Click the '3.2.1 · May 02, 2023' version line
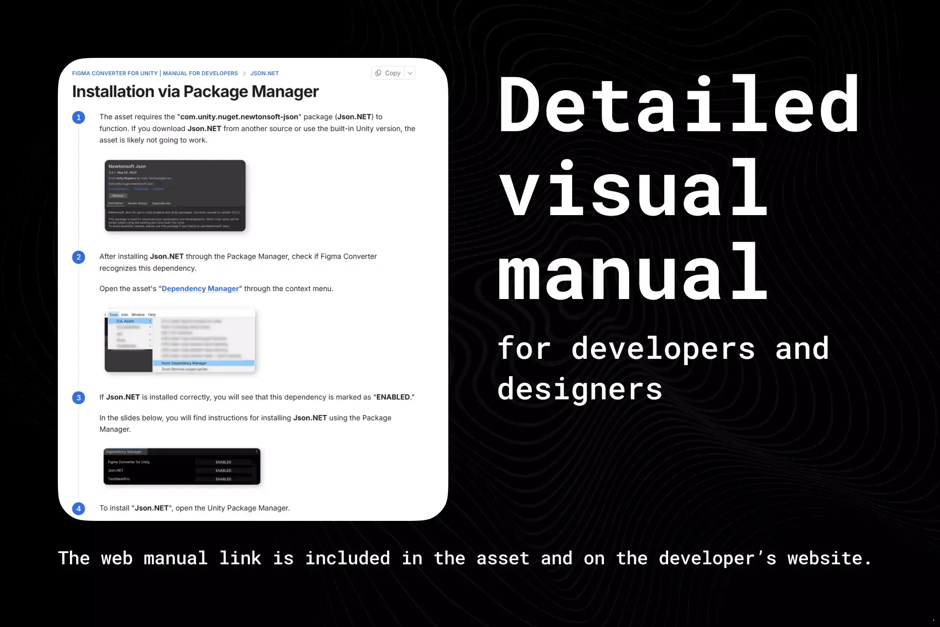Image resolution: width=940 pixels, height=627 pixels. 122,173
